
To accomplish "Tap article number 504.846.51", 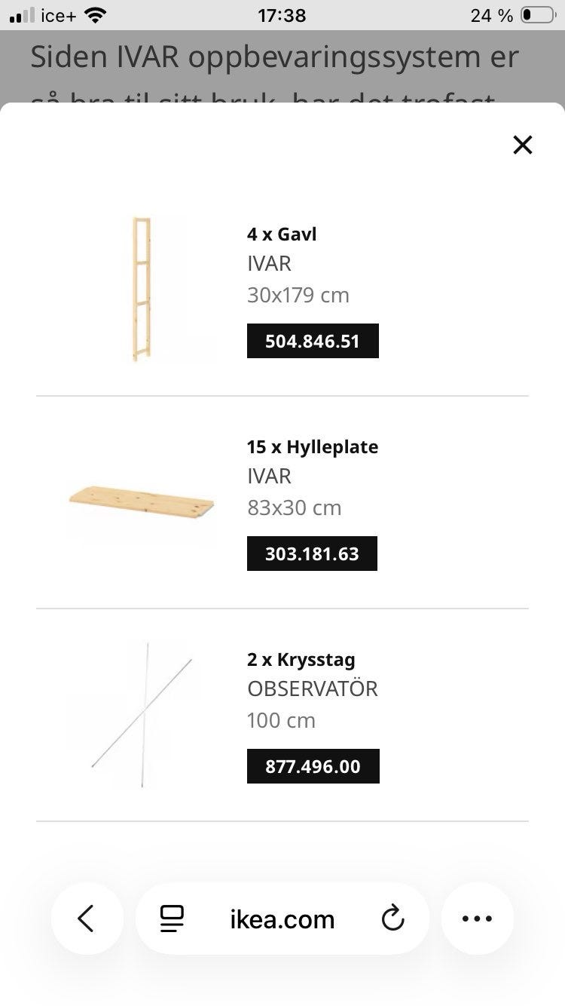I will pos(313,341).
